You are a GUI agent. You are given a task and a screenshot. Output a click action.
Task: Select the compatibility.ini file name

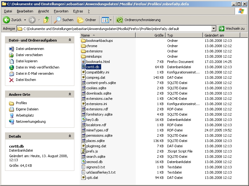[98, 72]
